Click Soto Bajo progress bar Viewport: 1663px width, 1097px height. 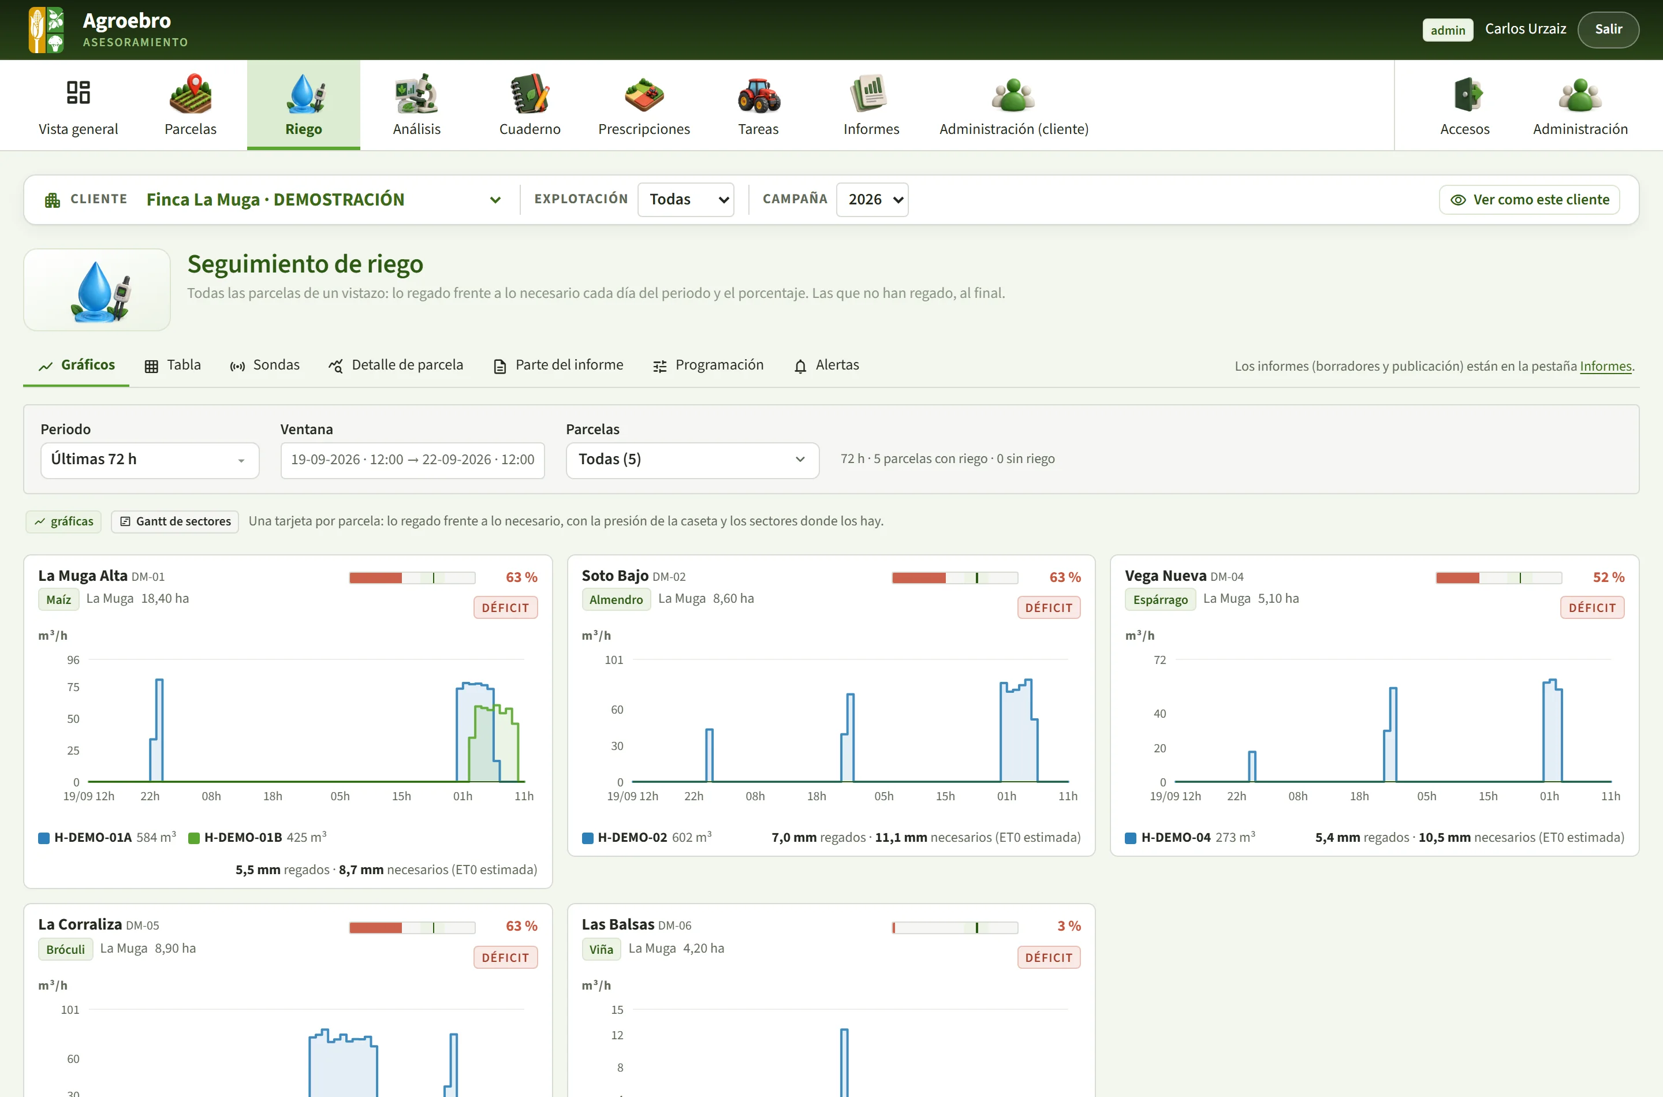coord(955,578)
